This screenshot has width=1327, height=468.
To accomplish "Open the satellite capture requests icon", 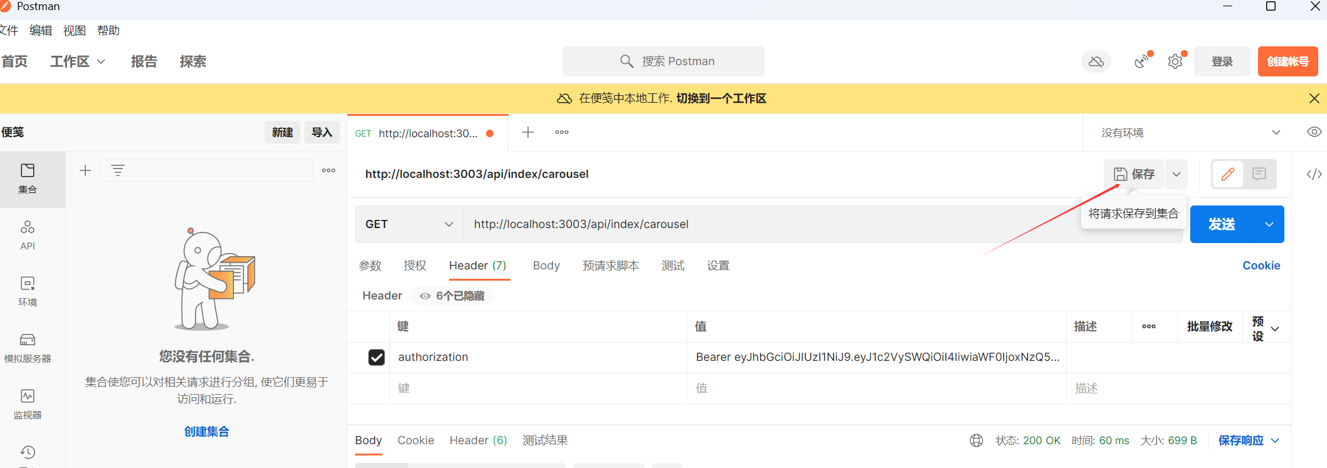I will click(1142, 61).
